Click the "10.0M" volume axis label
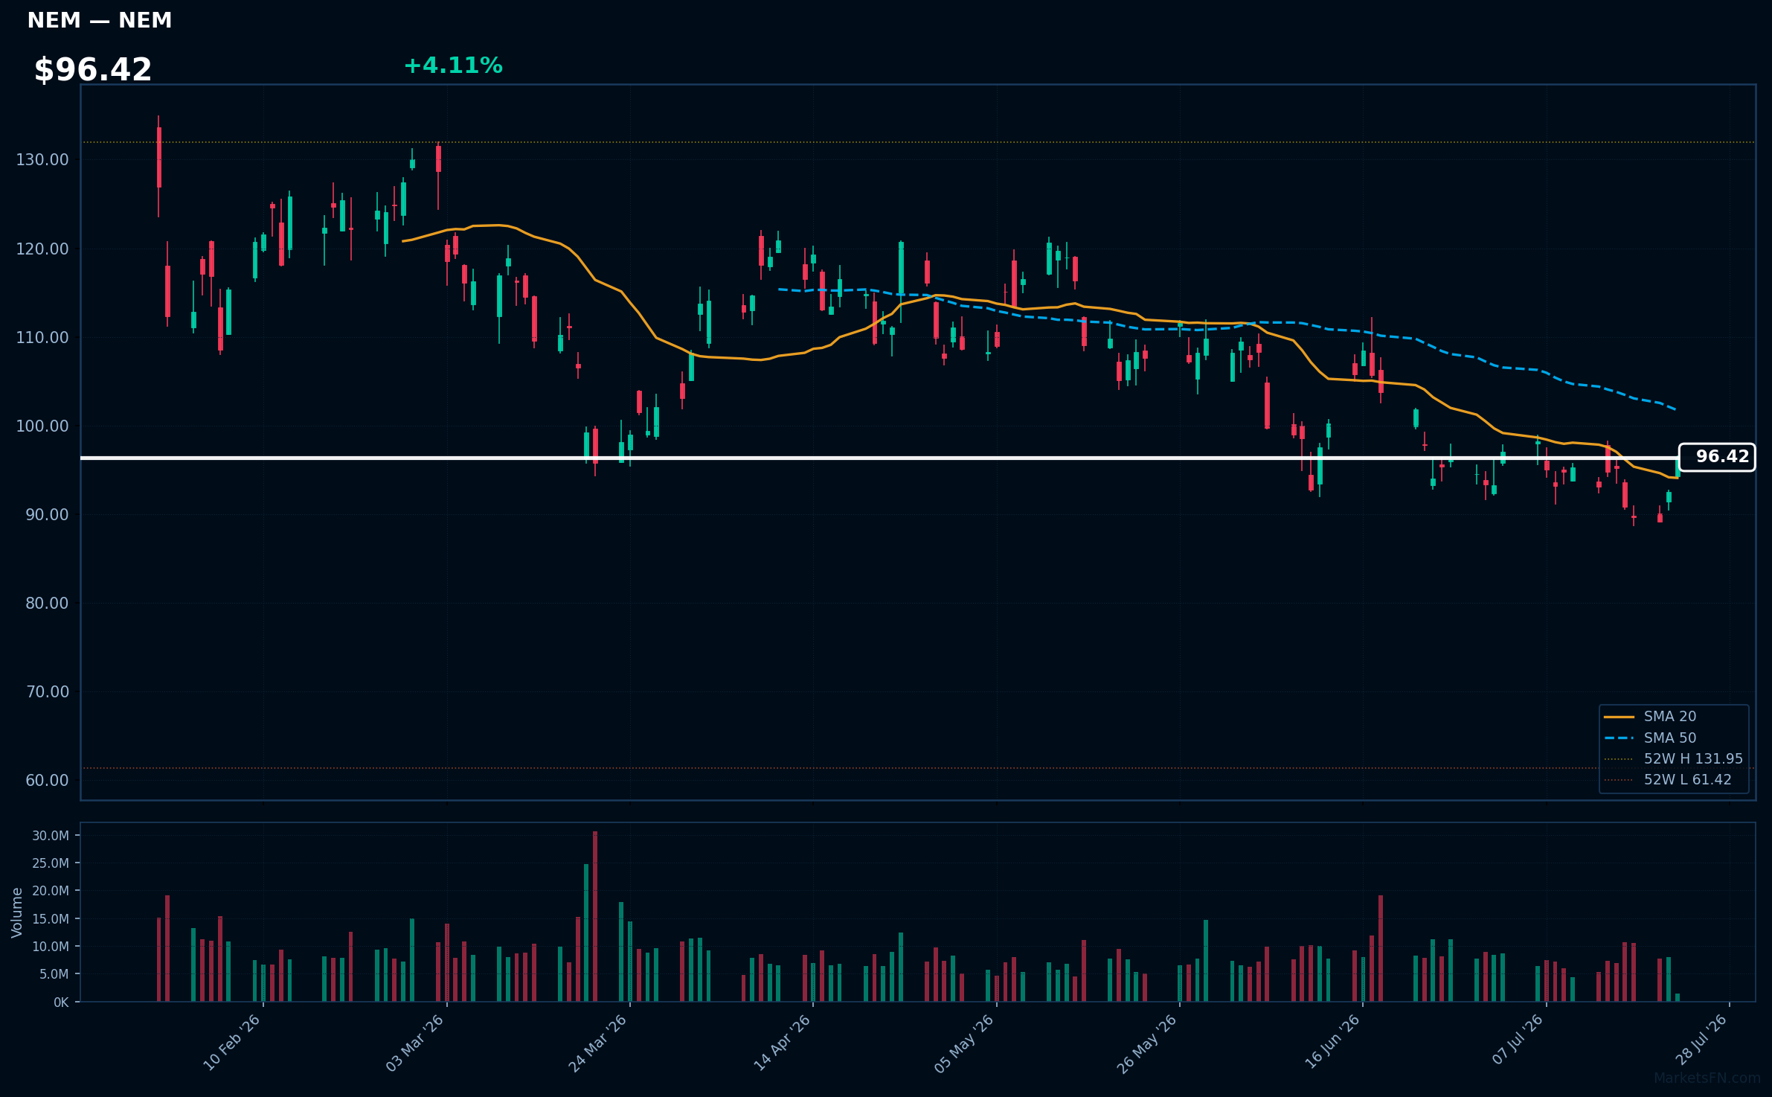1772x1097 pixels. point(51,947)
